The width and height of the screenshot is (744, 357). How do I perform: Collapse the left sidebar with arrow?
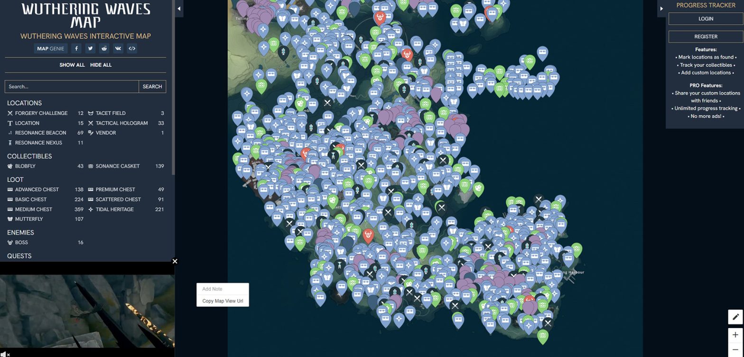click(179, 9)
